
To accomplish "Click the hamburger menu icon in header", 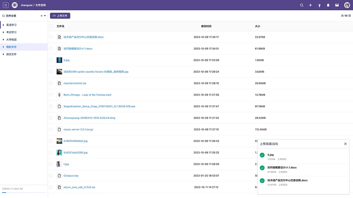I will pos(6,5).
